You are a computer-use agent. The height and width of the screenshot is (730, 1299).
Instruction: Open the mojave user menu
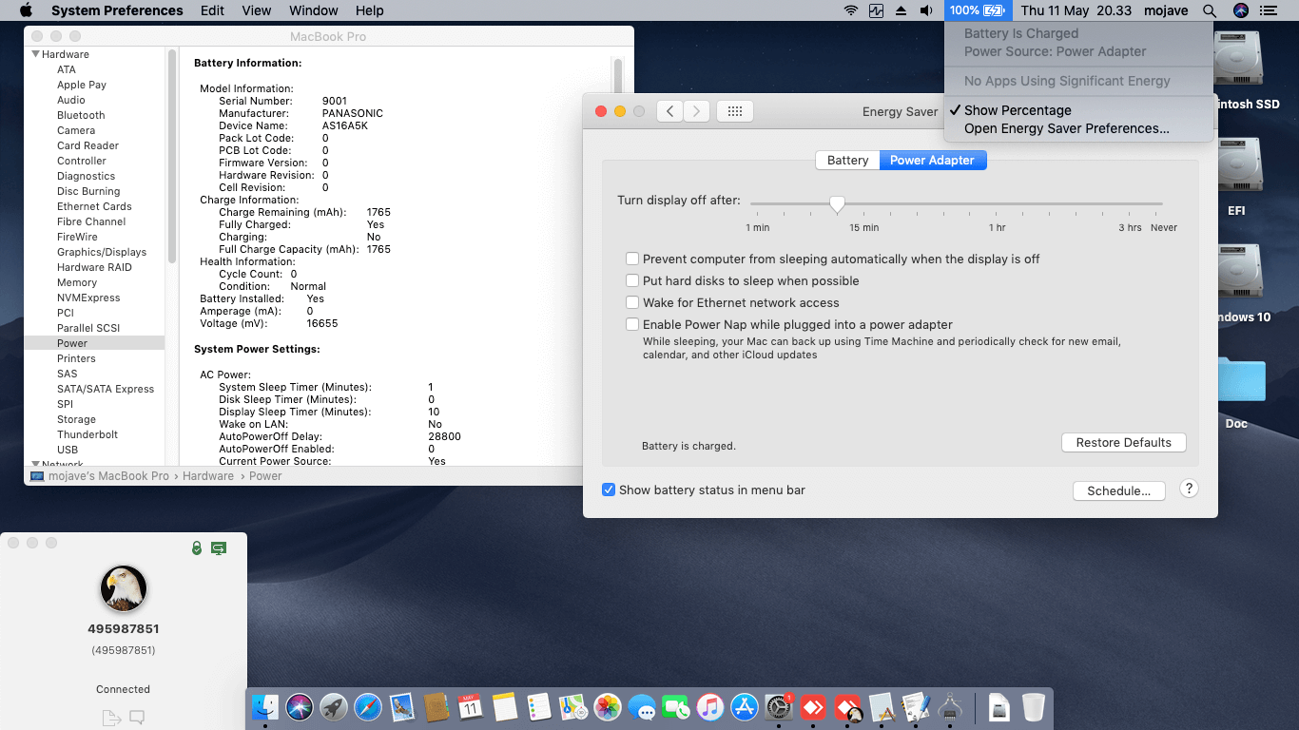tap(1166, 10)
